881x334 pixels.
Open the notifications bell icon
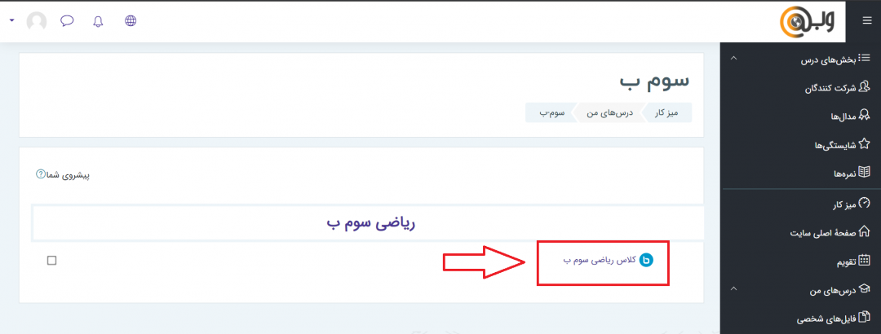[x=99, y=21]
